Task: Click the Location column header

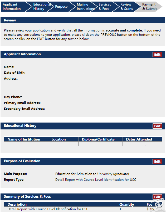Action: [x=58, y=139]
